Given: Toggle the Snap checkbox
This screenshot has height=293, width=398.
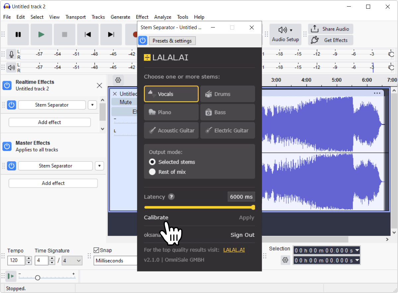Looking at the screenshot, I should pyautogui.click(x=97, y=250).
